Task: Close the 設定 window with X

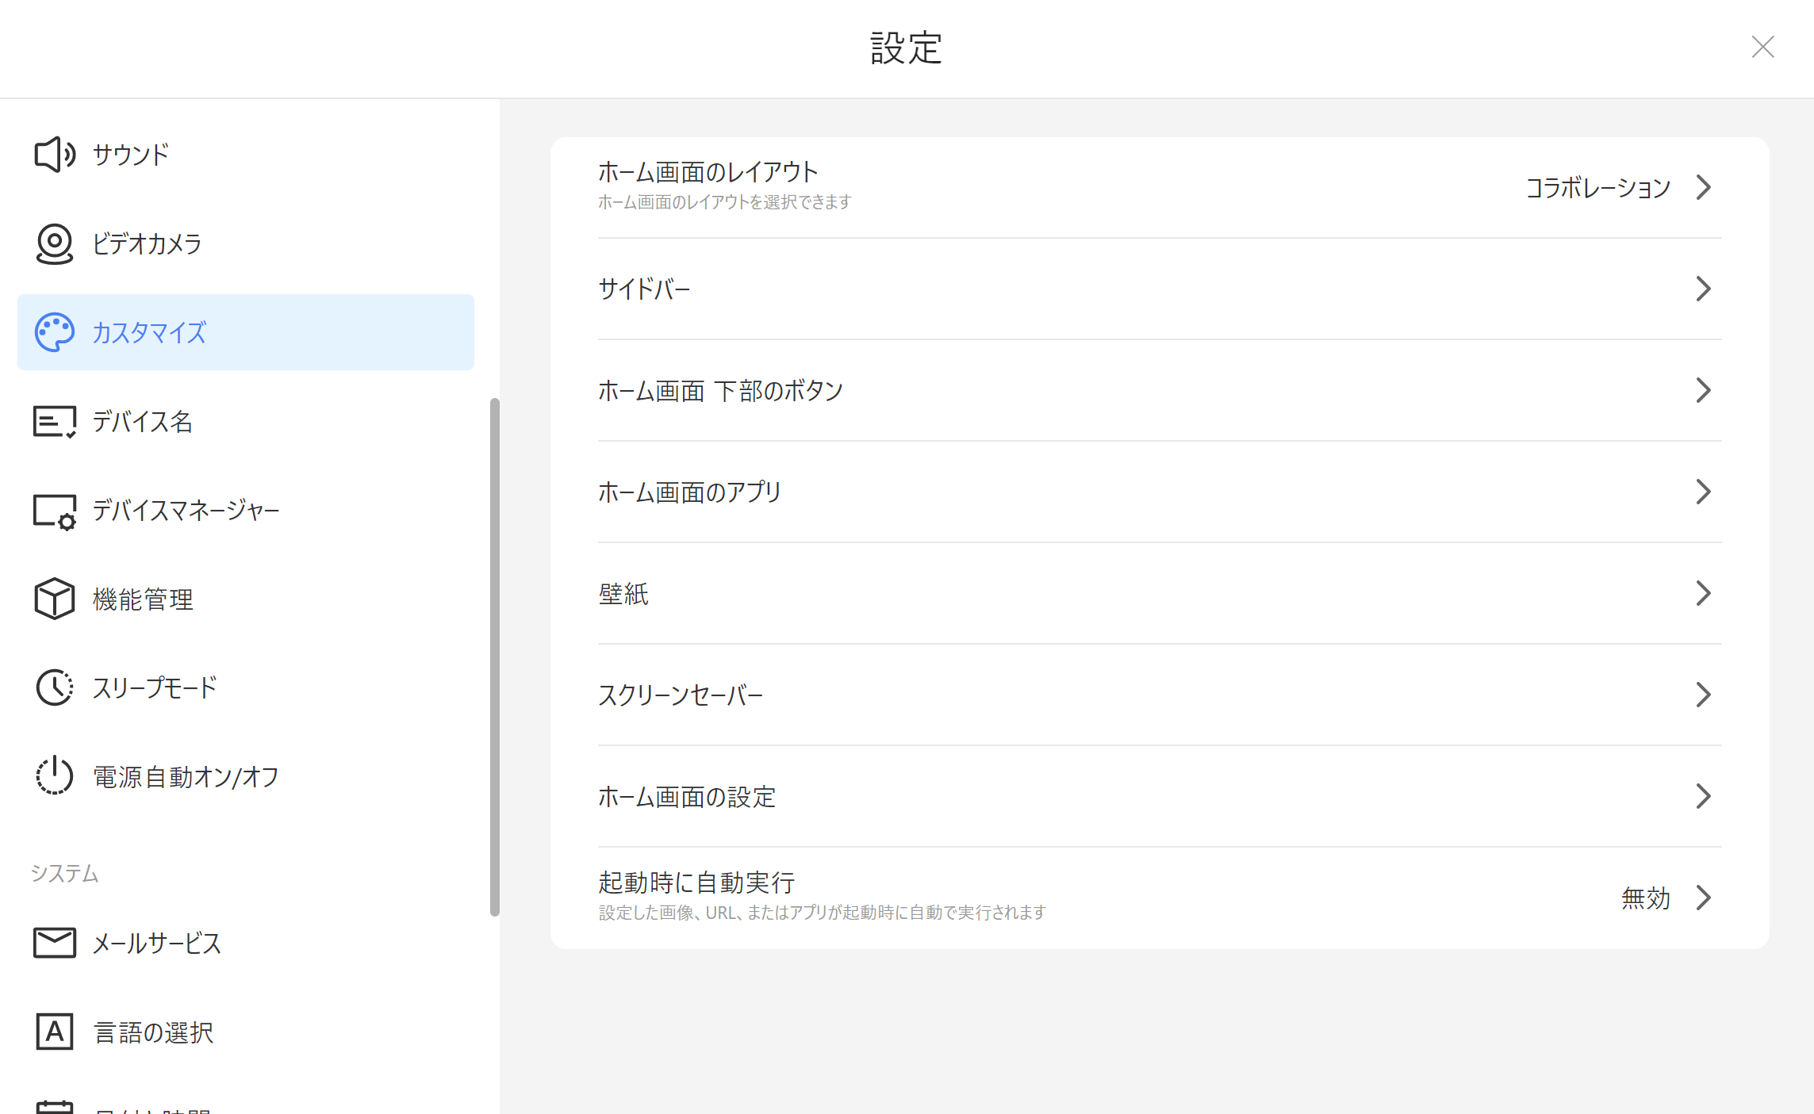Action: [x=1762, y=47]
